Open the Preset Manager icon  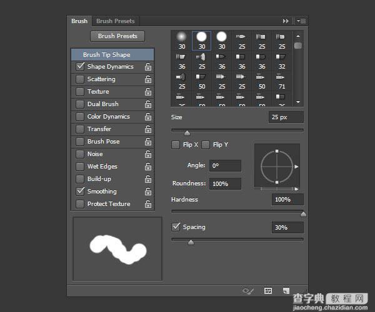(x=268, y=291)
